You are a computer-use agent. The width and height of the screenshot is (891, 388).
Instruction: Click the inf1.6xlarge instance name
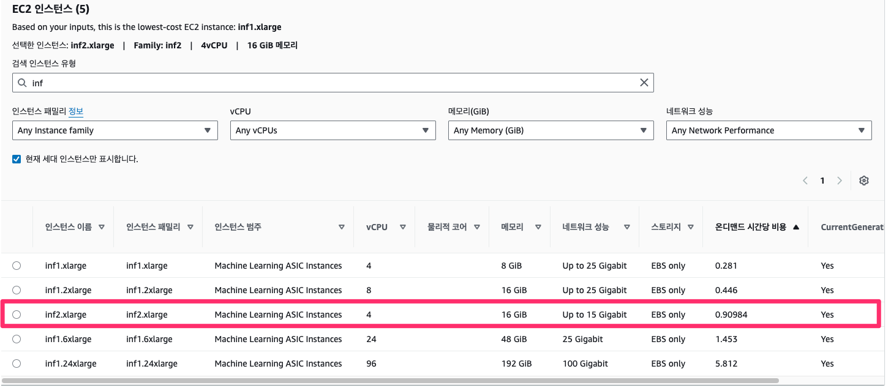click(68, 339)
